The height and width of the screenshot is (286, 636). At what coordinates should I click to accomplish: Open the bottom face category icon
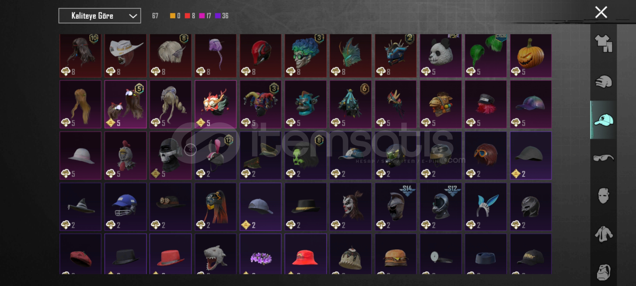click(603, 272)
